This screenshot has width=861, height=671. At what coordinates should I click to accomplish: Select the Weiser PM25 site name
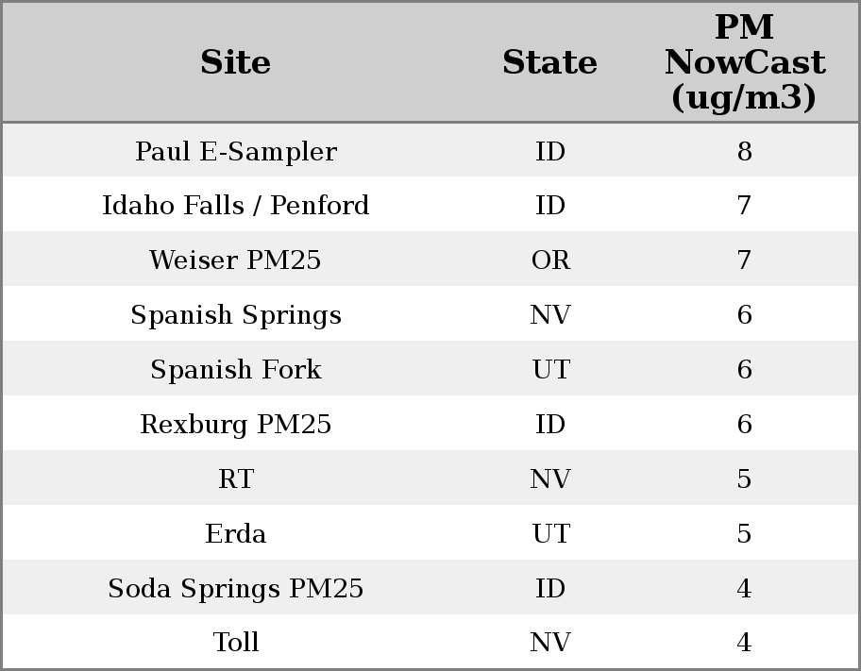click(x=236, y=260)
